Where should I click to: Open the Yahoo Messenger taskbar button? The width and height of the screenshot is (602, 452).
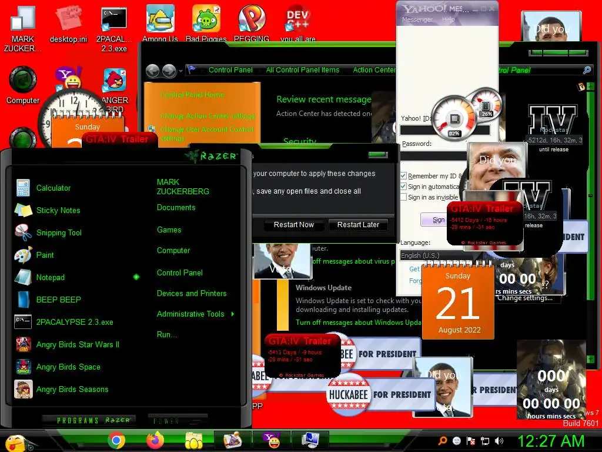click(272, 440)
